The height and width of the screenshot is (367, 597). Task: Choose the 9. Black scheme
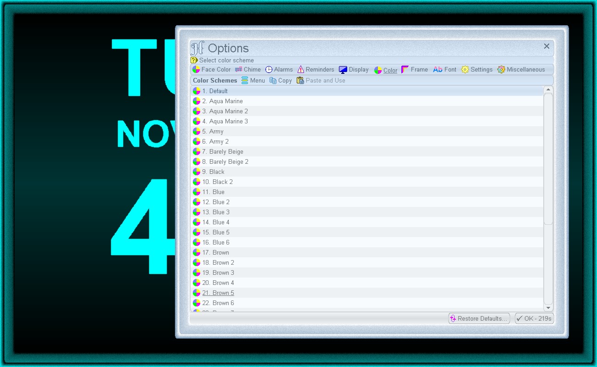coord(367,172)
